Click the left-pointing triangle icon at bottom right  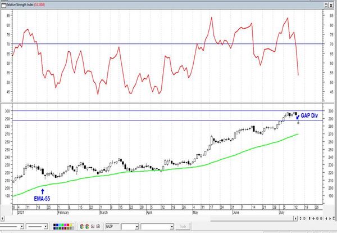point(326,218)
